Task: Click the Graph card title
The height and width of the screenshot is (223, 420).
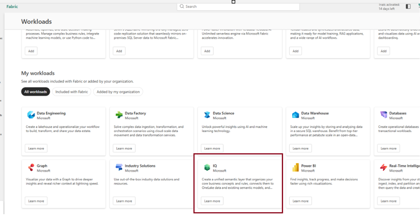Action: coord(42,166)
